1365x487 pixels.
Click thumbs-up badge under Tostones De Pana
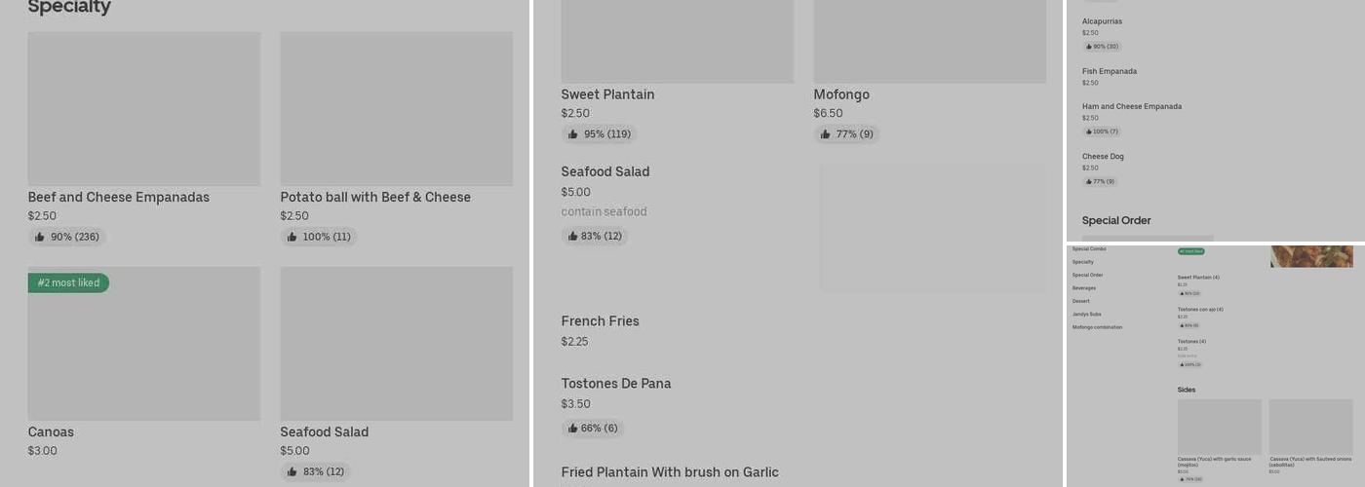pyautogui.click(x=592, y=428)
